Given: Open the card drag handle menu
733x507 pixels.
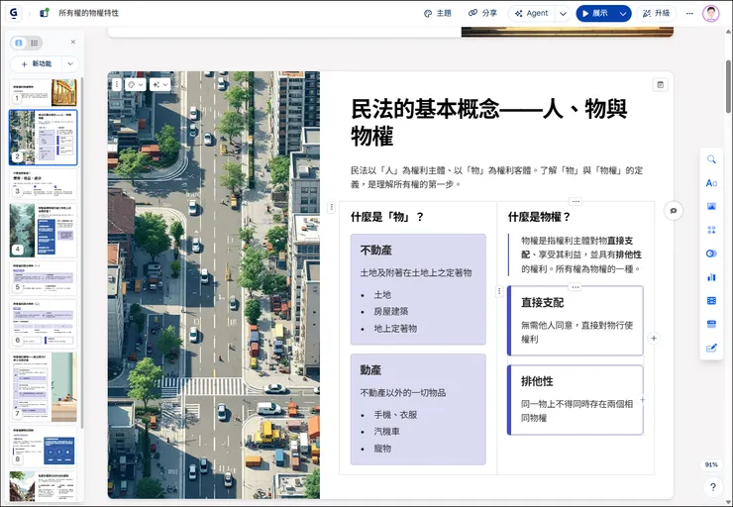Looking at the screenshot, I should coord(117,84).
